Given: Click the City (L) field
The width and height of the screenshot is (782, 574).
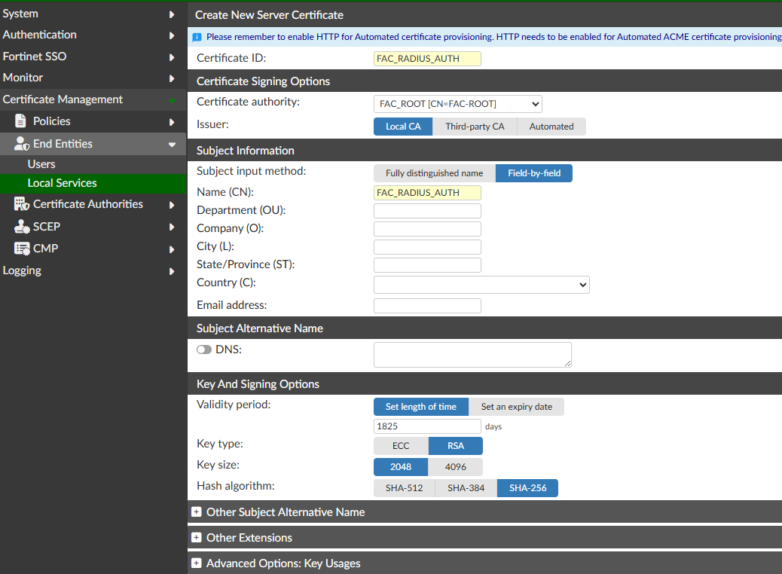Looking at the screenshot, I should 427,247.
